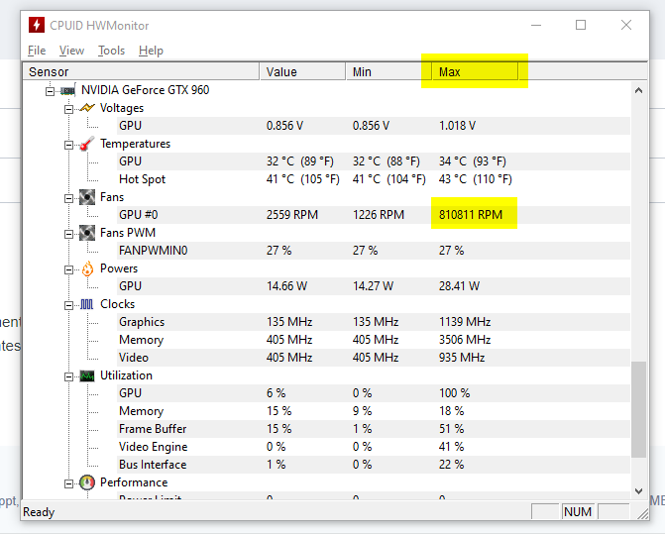
Task: Click the 14.66 W power value
Action: click(286, 286)
